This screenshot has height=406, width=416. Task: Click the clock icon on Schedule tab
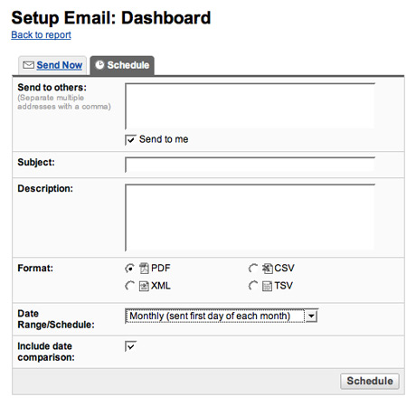point(99,65)
